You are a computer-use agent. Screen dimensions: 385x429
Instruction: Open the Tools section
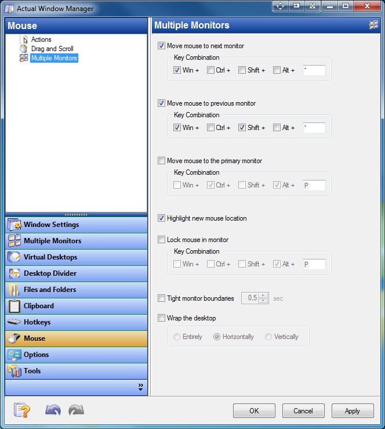(x=76, y=371)
